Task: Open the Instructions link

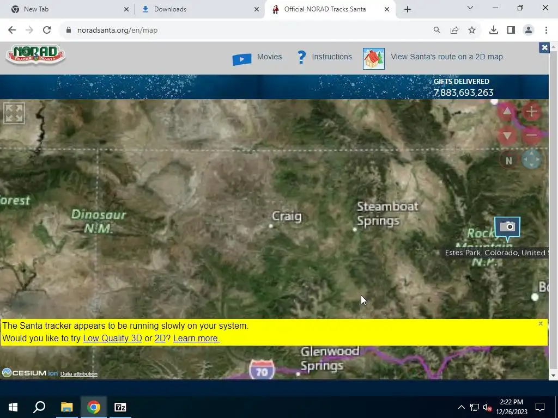Action: (332, 57)
